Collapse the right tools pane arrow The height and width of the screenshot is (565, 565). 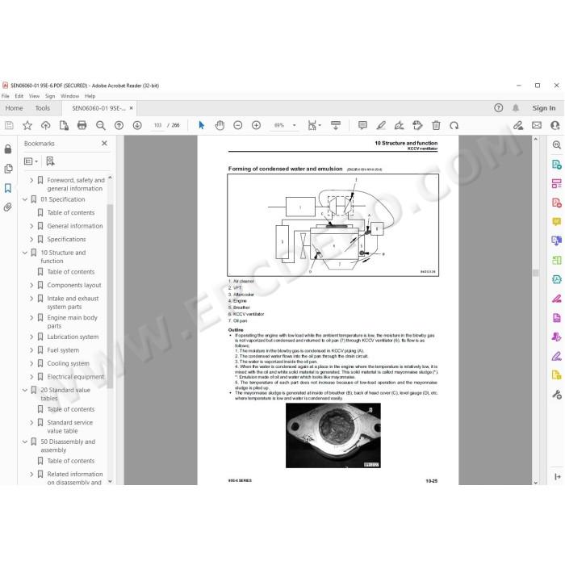[x=557, y=476]
